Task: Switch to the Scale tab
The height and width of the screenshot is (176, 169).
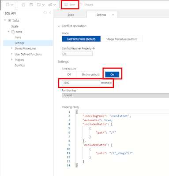Action: pyautogui.click(x=71, y=15)
